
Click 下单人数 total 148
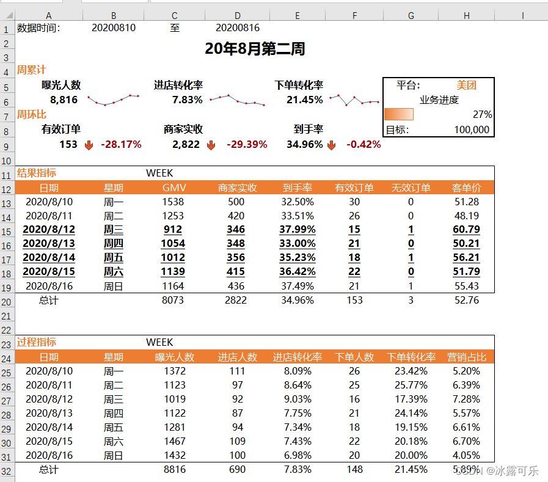point(354,469)
